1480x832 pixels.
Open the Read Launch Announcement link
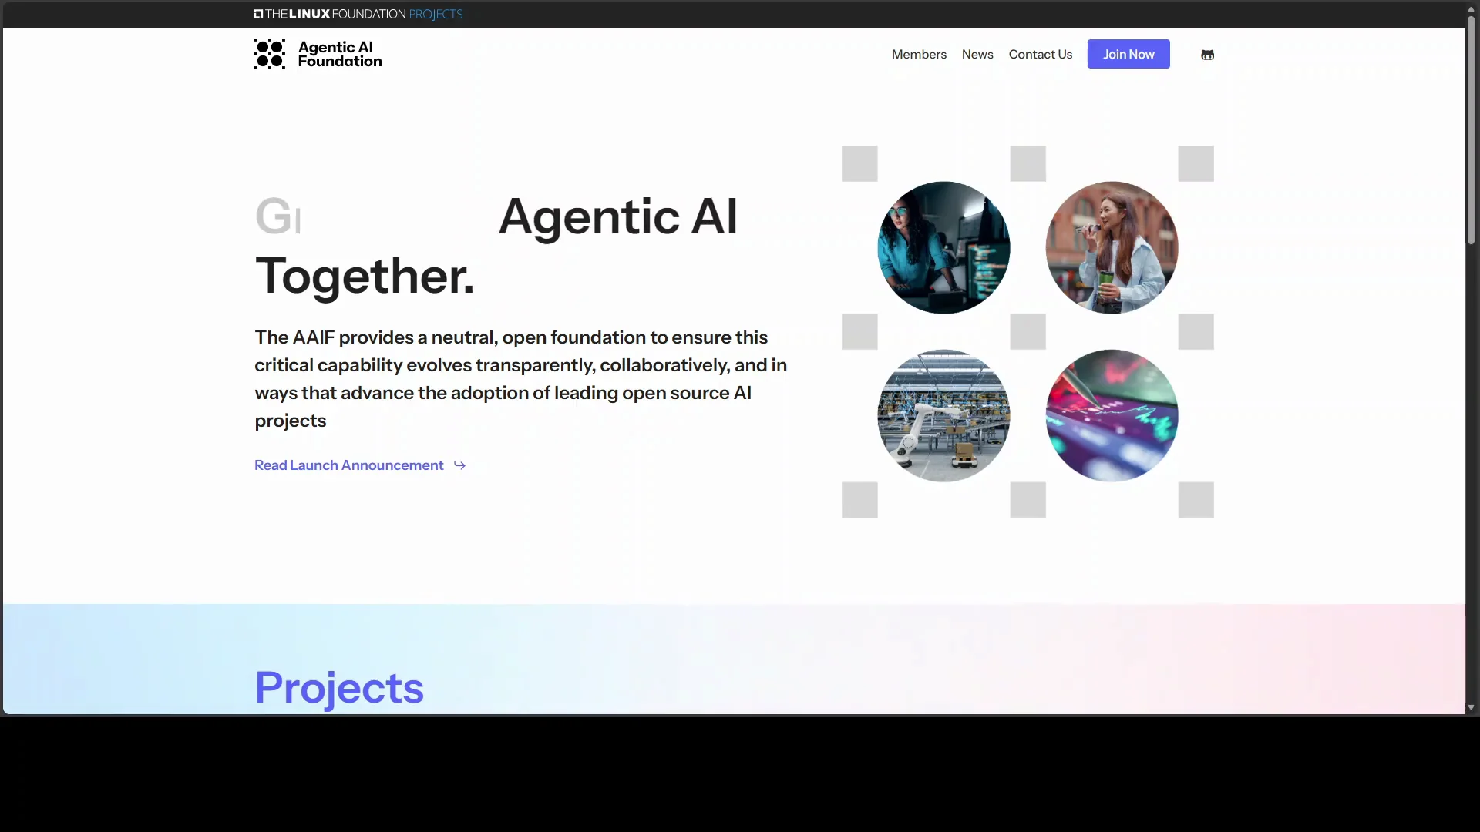pyautogui.click(x=347, y=465)
